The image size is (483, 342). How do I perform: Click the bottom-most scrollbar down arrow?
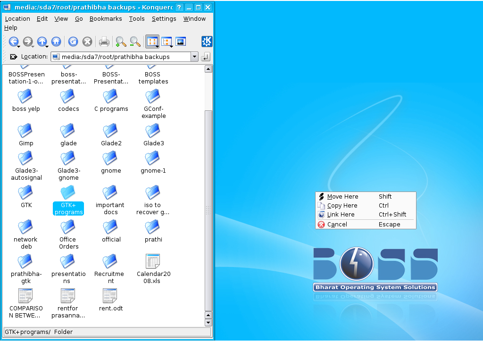(208, 323)
